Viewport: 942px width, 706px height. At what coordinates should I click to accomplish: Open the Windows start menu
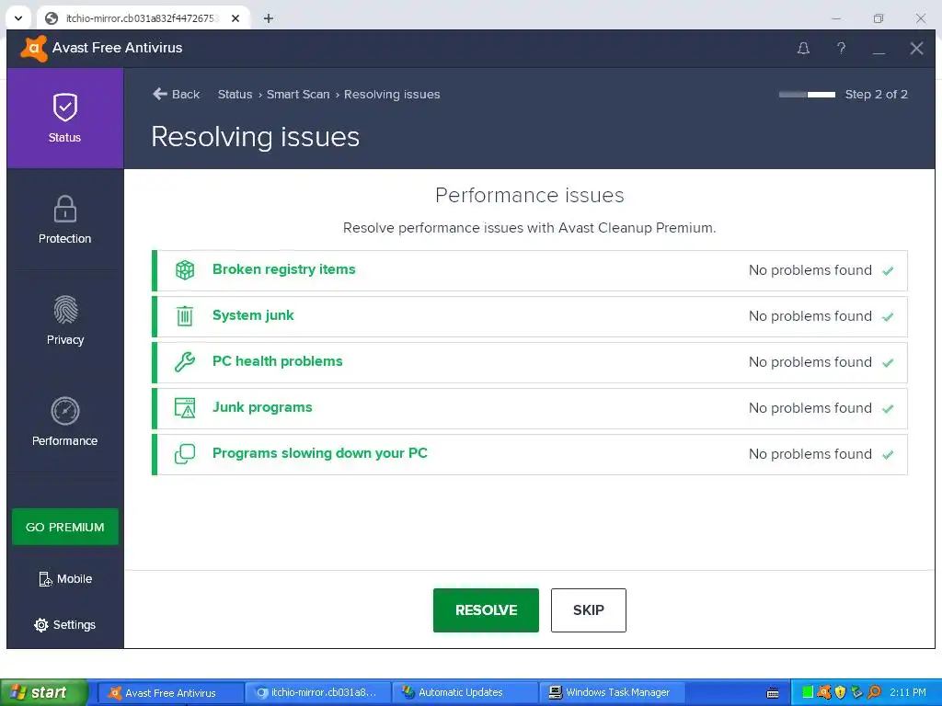click(x=44, y=692)
